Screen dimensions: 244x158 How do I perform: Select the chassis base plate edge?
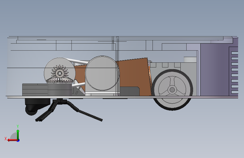click(x=122, y=97)
